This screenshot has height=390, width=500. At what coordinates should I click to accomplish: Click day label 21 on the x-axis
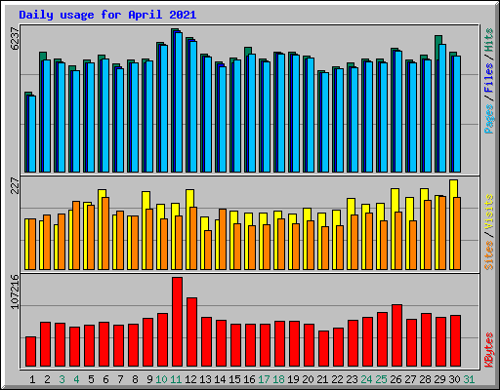[x=322, y=379]
